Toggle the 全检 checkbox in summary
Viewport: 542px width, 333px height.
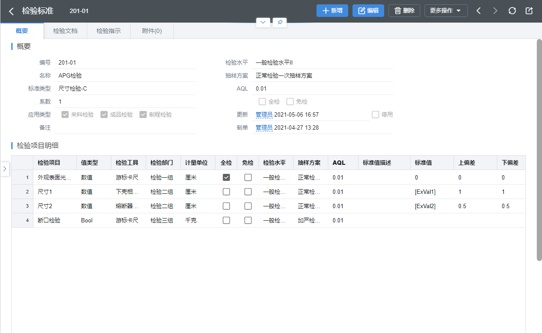pyautogui.click(x=262, y=101)
